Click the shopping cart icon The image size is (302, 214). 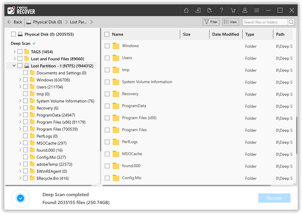(233, 11)
